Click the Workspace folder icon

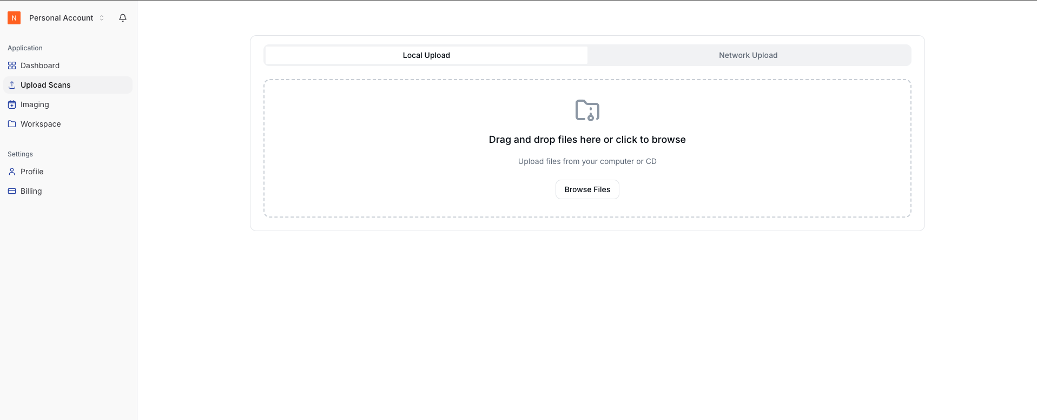(12, 124)
